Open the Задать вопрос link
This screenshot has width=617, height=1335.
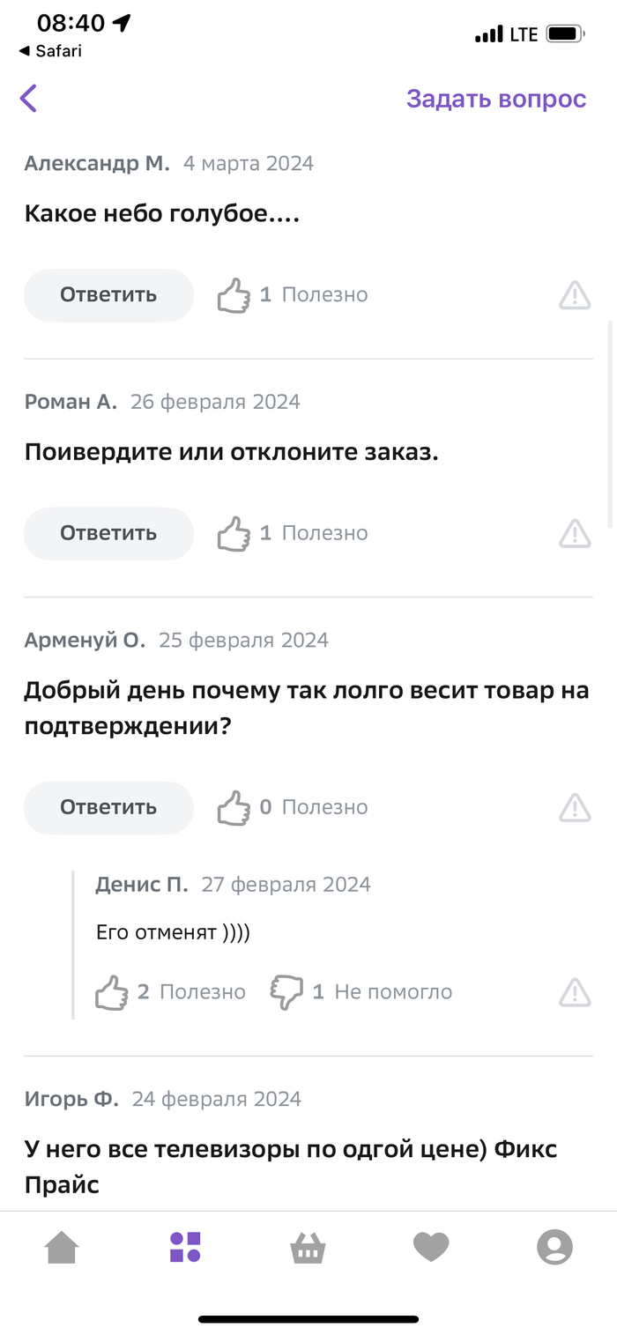tap(495, 99)
